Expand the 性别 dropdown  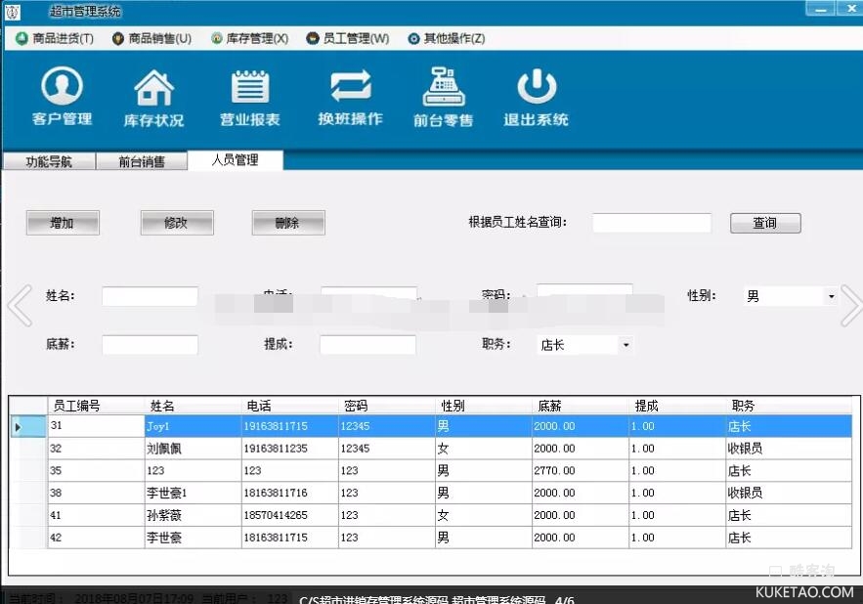[831, 296]
